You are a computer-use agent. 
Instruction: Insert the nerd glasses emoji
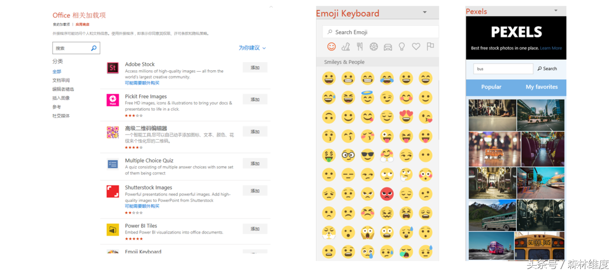(x=348, y=155)
